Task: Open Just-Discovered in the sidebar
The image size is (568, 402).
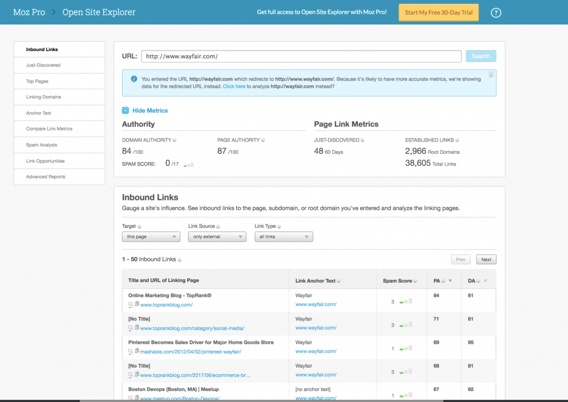Action: pyautogui.click(x=59, y=66)
